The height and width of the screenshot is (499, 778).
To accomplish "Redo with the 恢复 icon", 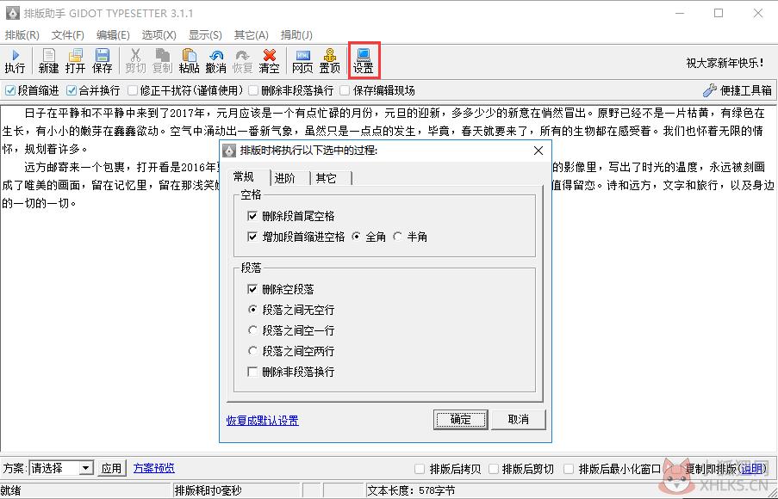I will (x=243, y=61).
